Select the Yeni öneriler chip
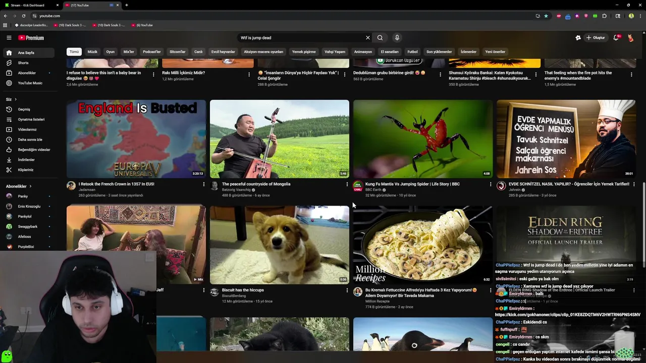Screen dimensions: 646x363 point(495,51)
